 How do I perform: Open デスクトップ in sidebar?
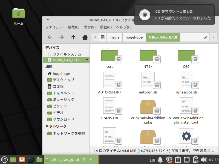pyautogui.click(x=66, y=80)
